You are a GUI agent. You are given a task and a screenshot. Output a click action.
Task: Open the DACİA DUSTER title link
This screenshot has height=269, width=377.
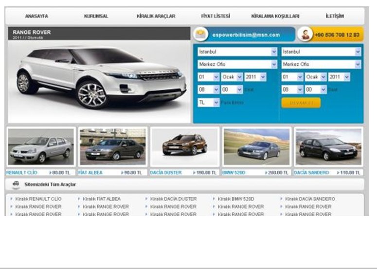[x=166, y=172]
